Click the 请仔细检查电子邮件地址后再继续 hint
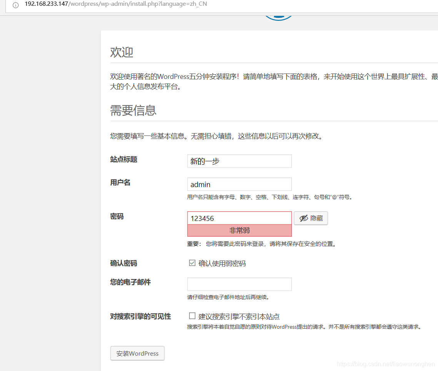 (228, 297)
